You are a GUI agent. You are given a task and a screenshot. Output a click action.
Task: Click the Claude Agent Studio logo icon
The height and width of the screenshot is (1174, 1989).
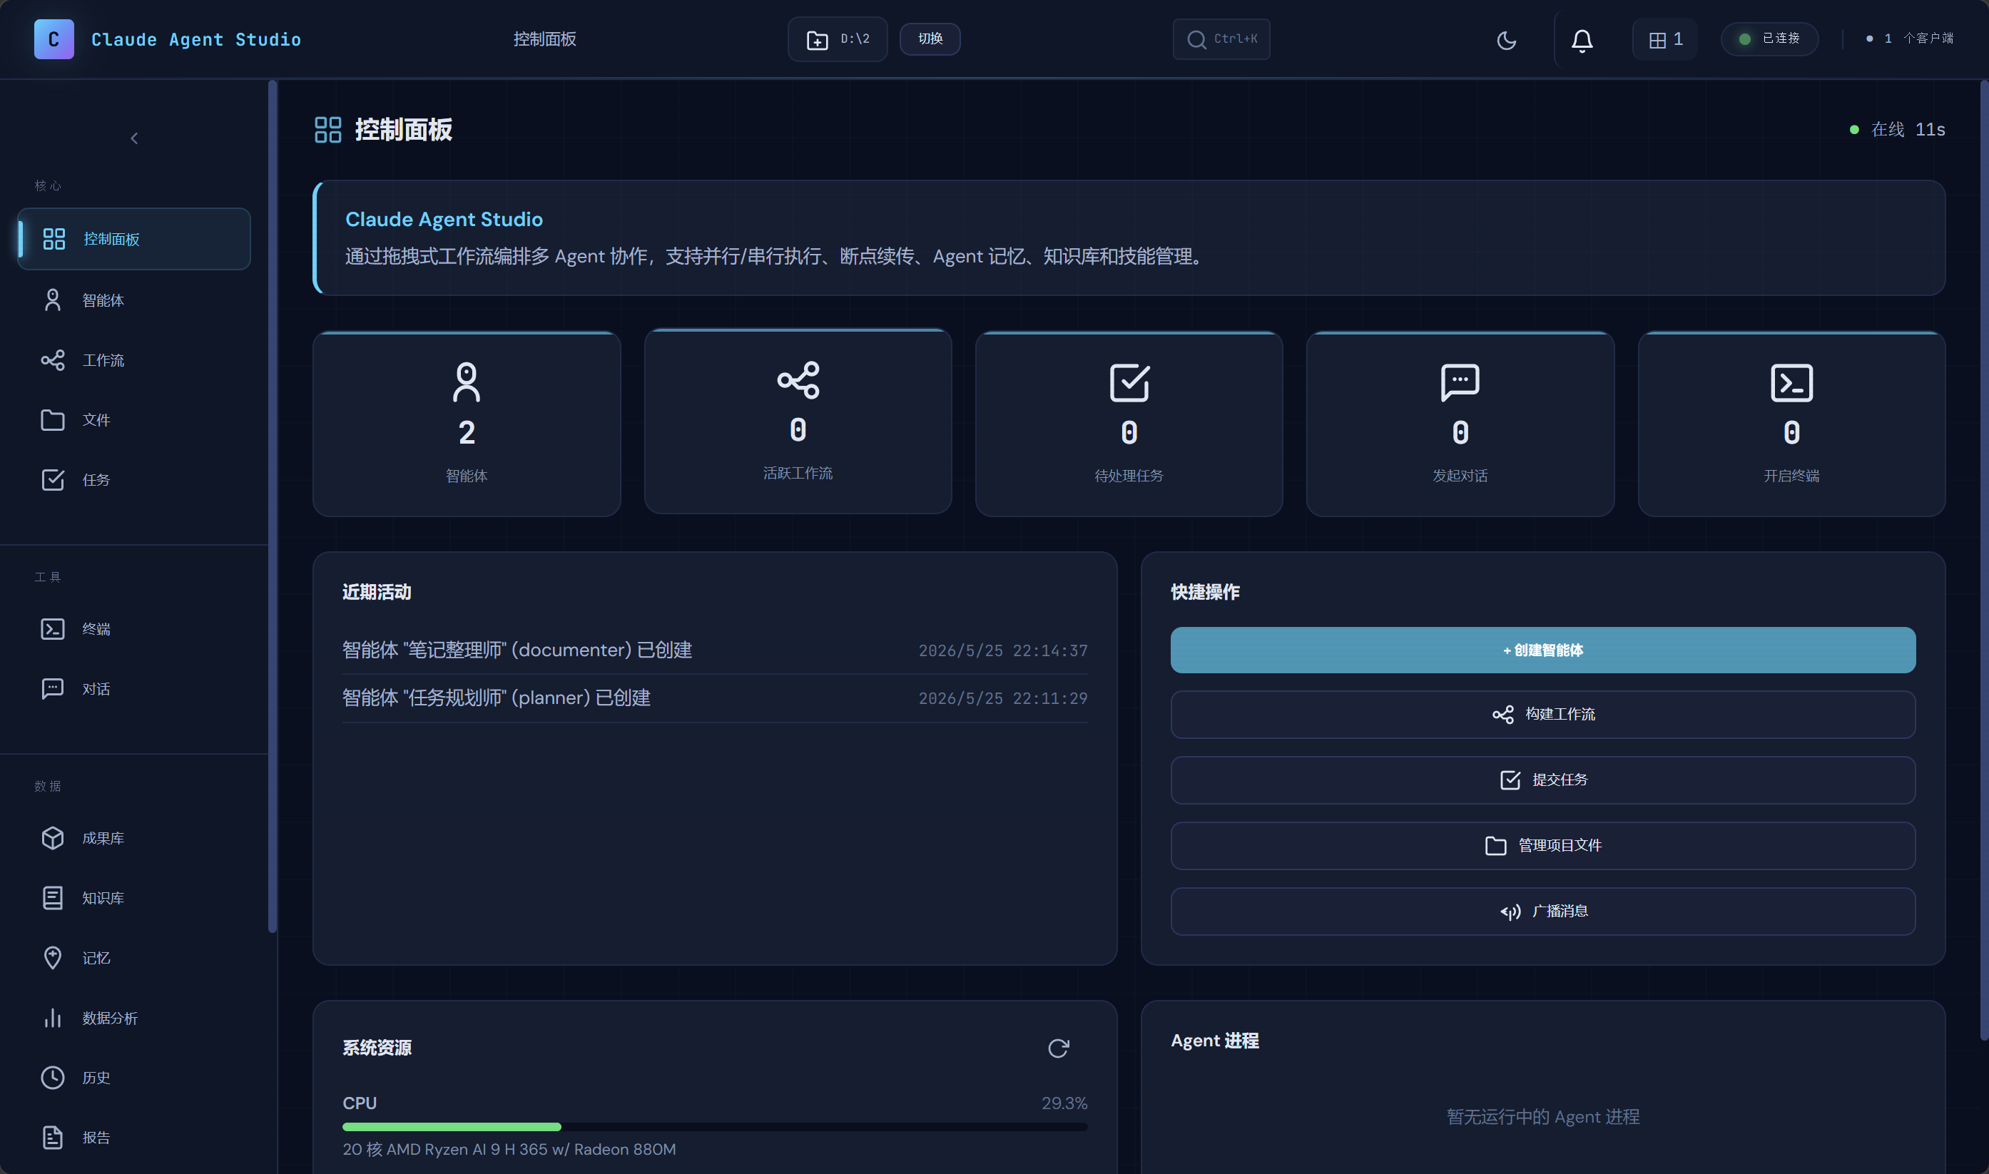[54, 39]
